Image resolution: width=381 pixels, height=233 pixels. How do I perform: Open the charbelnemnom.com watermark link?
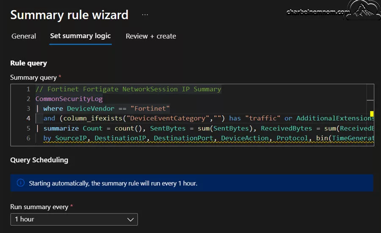318,12
